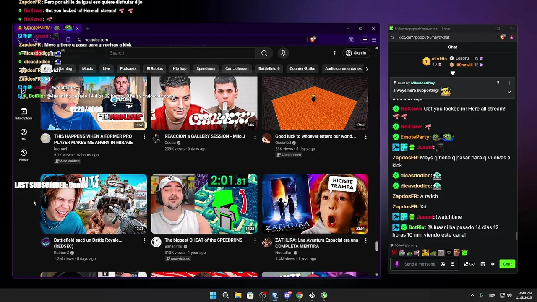Select the Counter-Strike category chip
Viewport: 537px width, 302px height.
[x=302, y=69]
